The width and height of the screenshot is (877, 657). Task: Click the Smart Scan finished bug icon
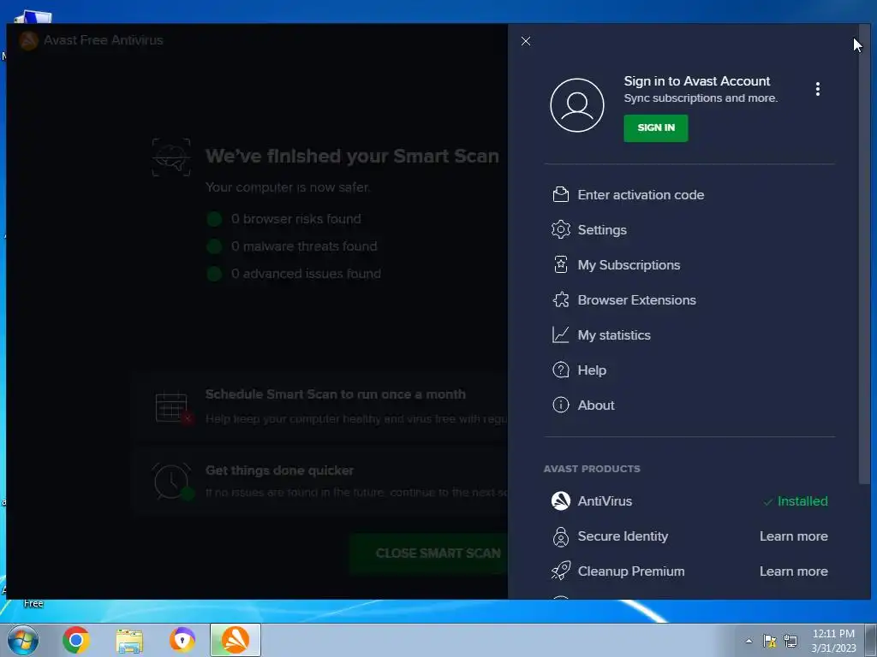171,157
